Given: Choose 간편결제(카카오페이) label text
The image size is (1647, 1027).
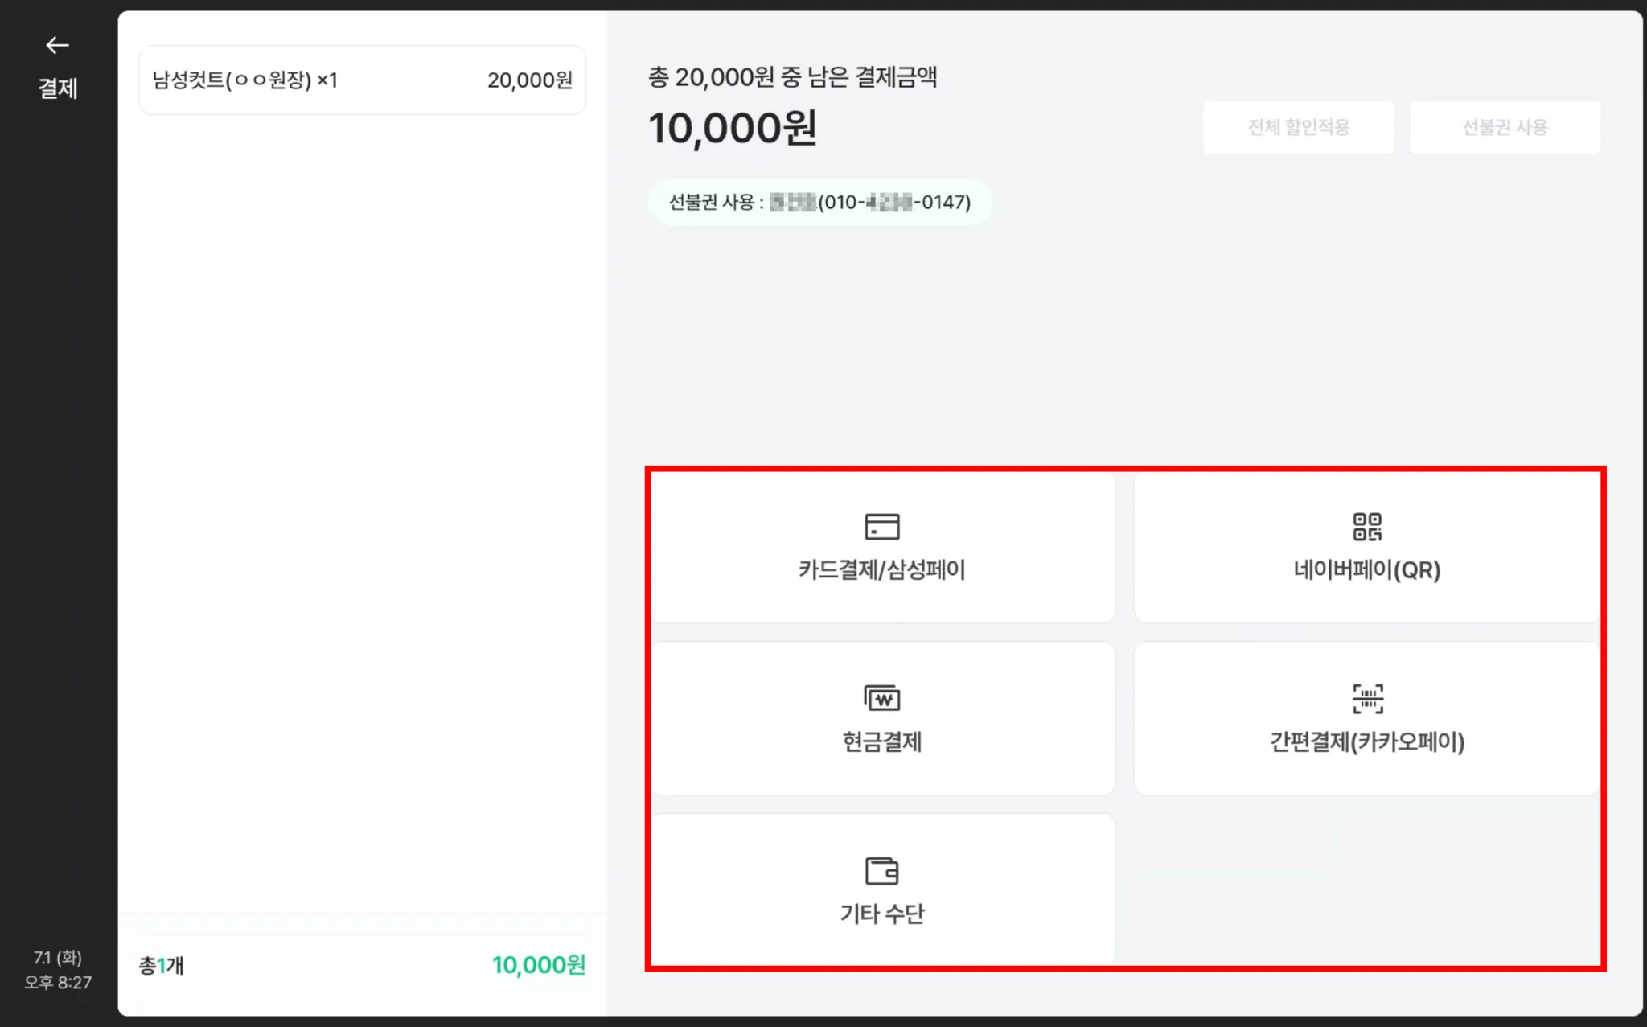Looking at the screenshot, I should [x=1366, y=741].
